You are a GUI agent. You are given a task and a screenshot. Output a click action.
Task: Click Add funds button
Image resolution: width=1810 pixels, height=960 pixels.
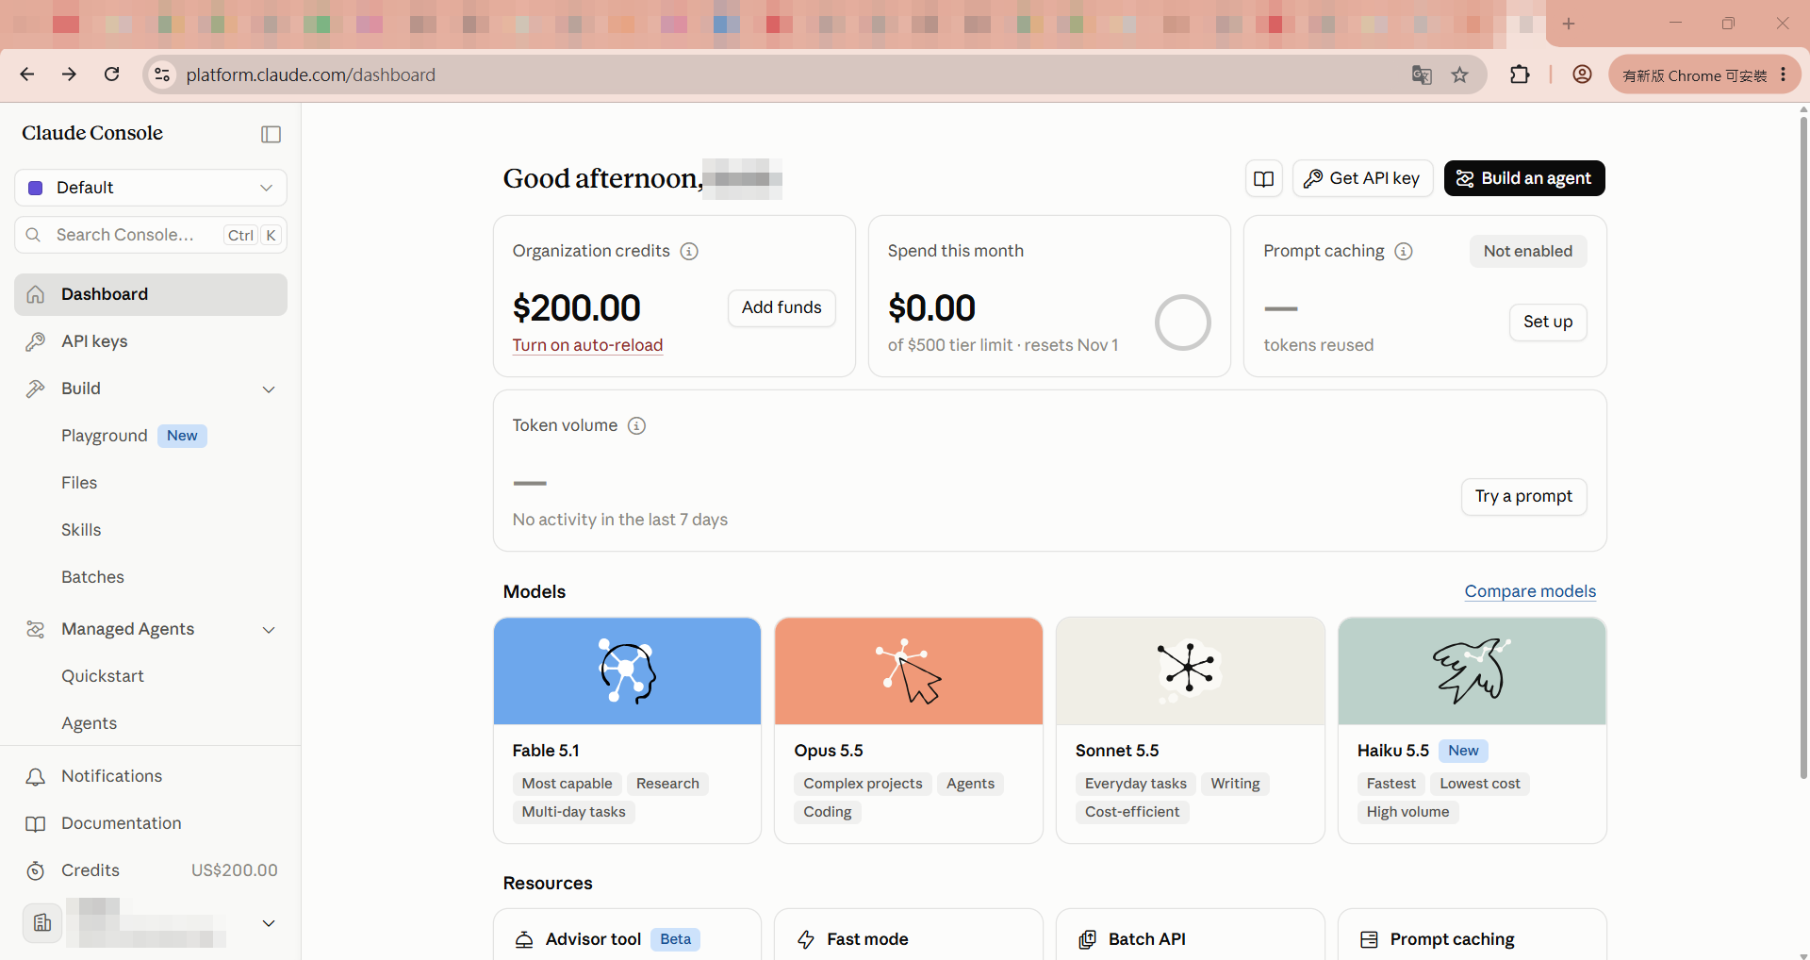(x=782, y=307)
